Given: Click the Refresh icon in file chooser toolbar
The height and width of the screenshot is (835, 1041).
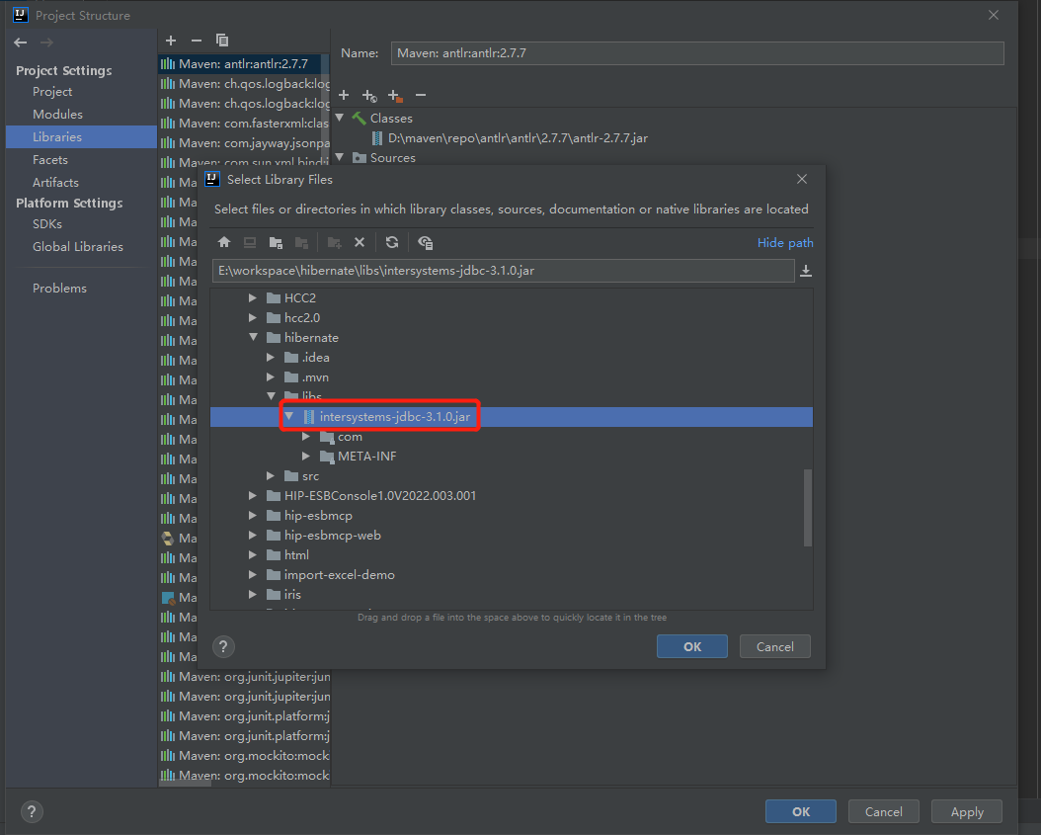Looking at the screenshot, I should point(392,242).
